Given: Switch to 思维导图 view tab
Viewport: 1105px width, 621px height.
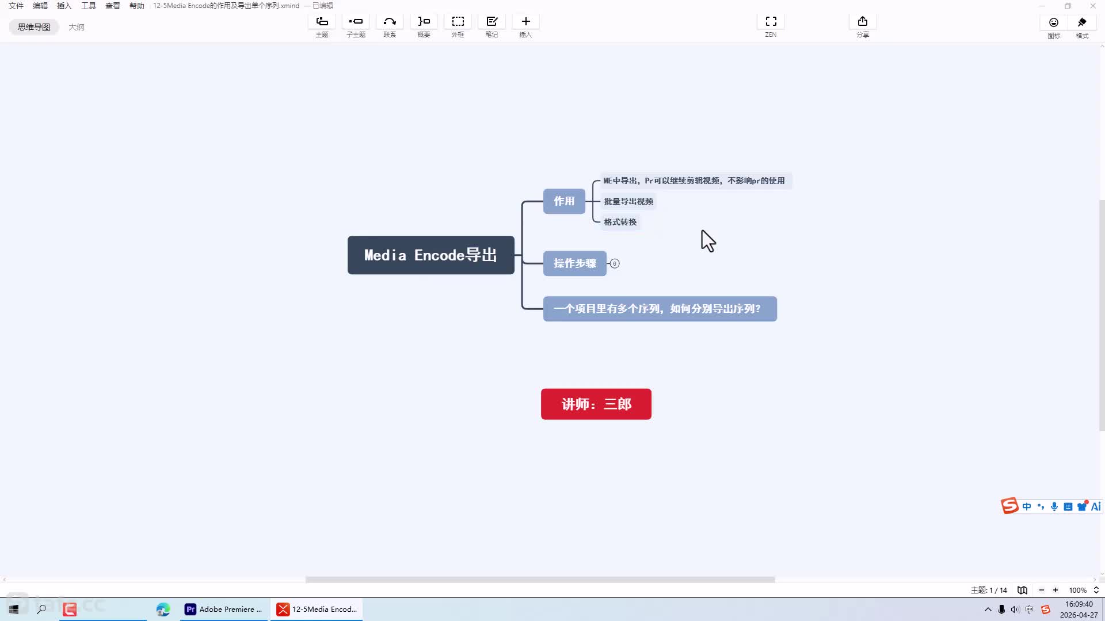Looking at the screenshot, I should (x=34, y=27).
